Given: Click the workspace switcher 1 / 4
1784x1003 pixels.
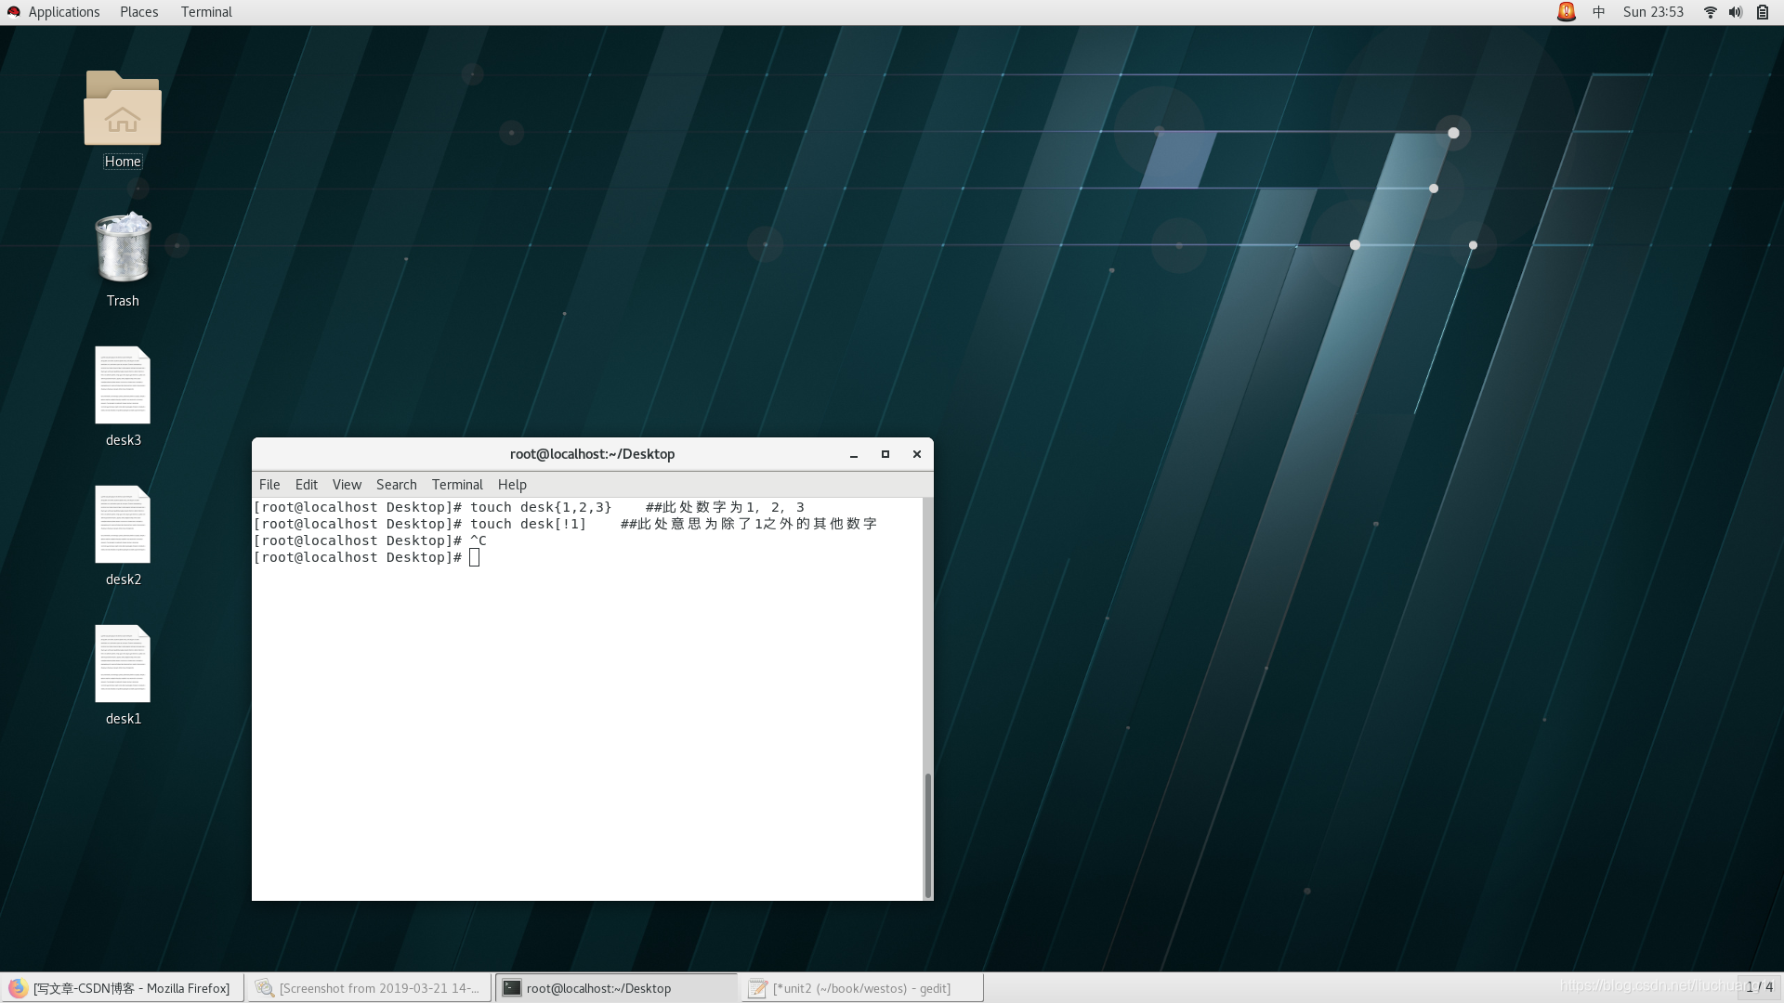Looking at the screenshot, I should coord(1759,987).
